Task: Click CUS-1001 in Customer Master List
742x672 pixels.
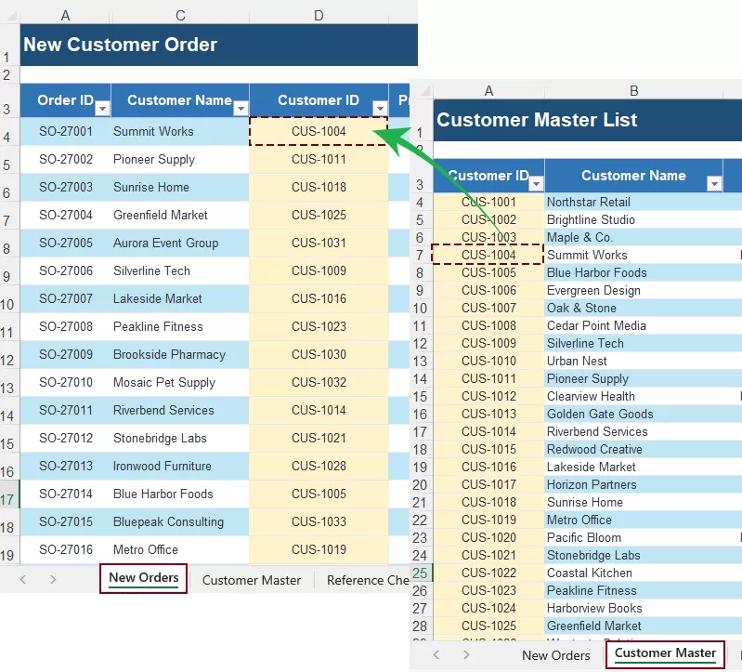Action: tap(488, 203)
